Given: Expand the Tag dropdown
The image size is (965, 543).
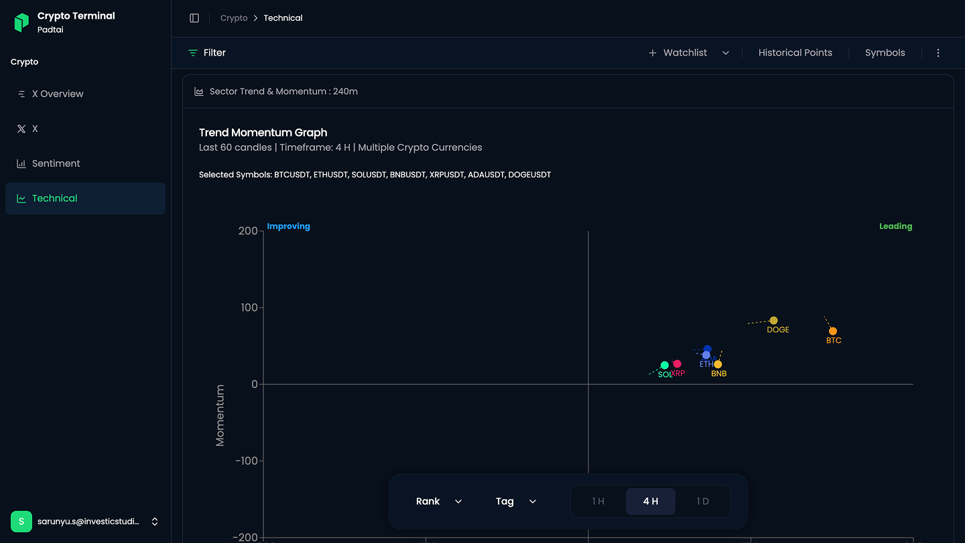Looking at the screenshot, I should coord(515,501).
